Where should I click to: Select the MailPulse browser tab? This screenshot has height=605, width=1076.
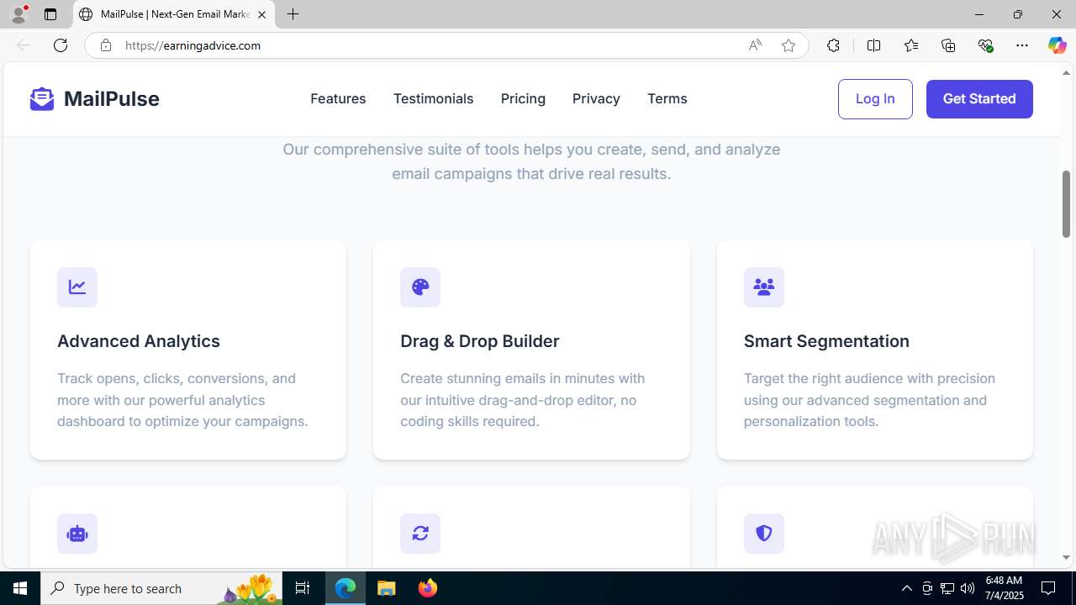tap(174, 14)
